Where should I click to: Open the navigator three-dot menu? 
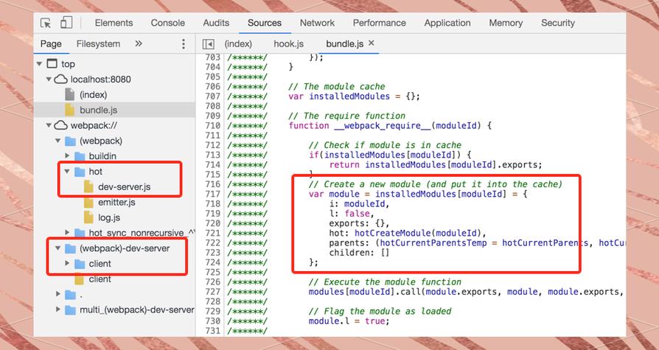click(x=184, y=43)
